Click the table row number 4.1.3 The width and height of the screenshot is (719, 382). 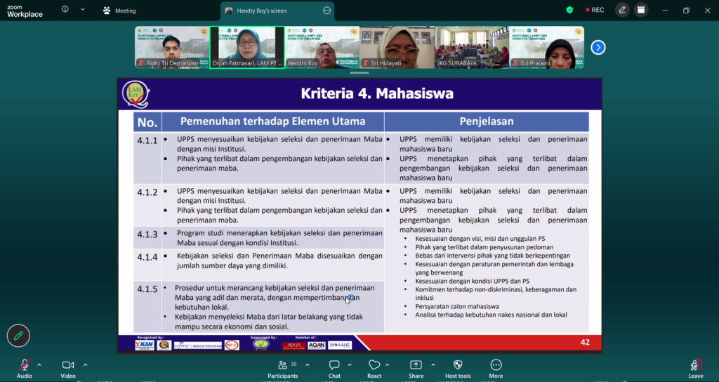147,234
